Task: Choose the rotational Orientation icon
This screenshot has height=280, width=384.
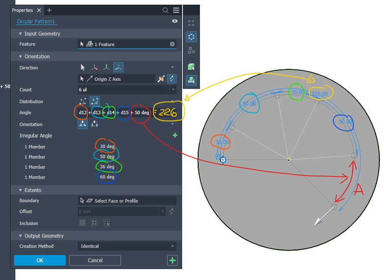Action: pos(83,124)
